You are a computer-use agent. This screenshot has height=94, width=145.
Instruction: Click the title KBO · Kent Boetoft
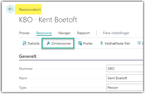(x=48, y=20)
